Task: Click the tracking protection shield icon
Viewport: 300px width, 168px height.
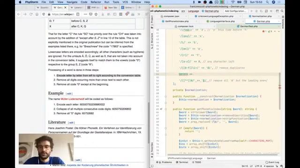Action: (44, 14)
